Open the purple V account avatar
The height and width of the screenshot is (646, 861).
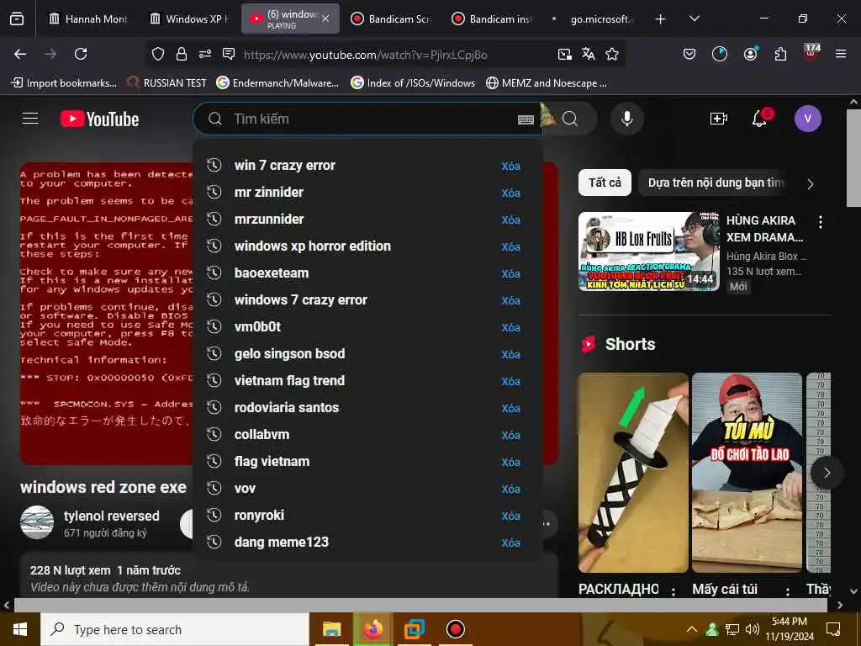click(808, 119)
